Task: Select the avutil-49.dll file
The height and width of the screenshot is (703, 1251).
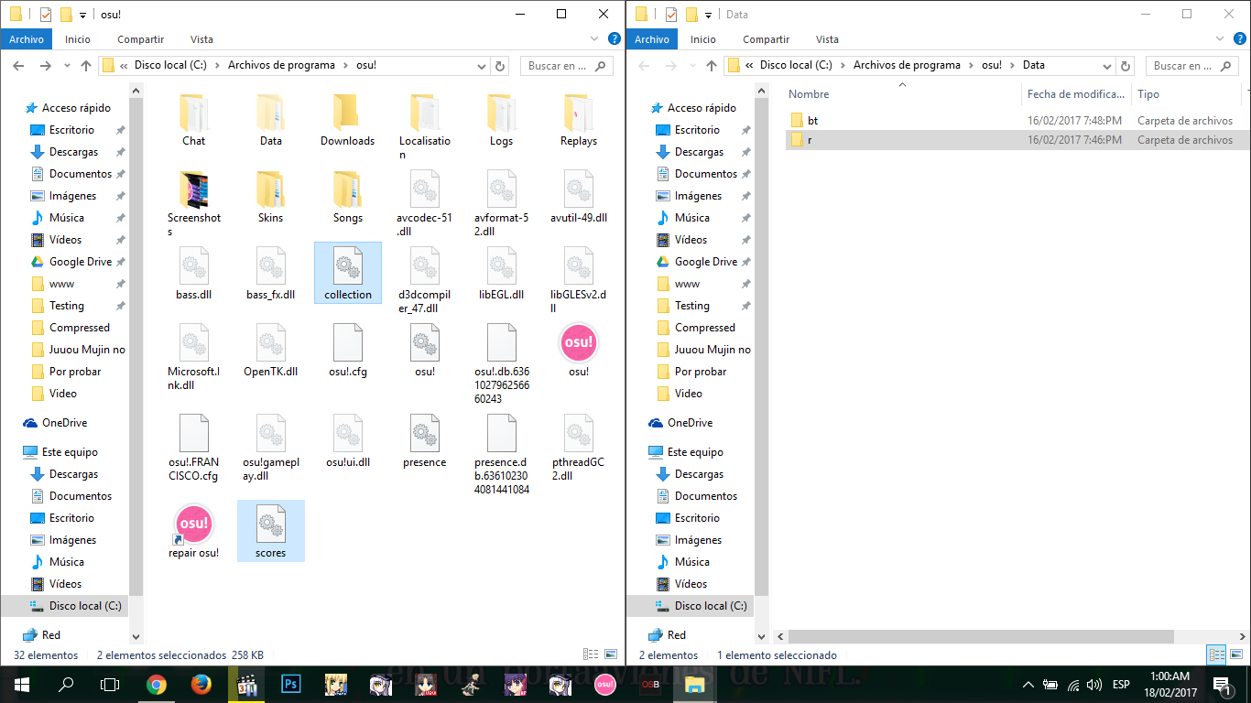Action: pyautogui.click(x=578, y=197)
